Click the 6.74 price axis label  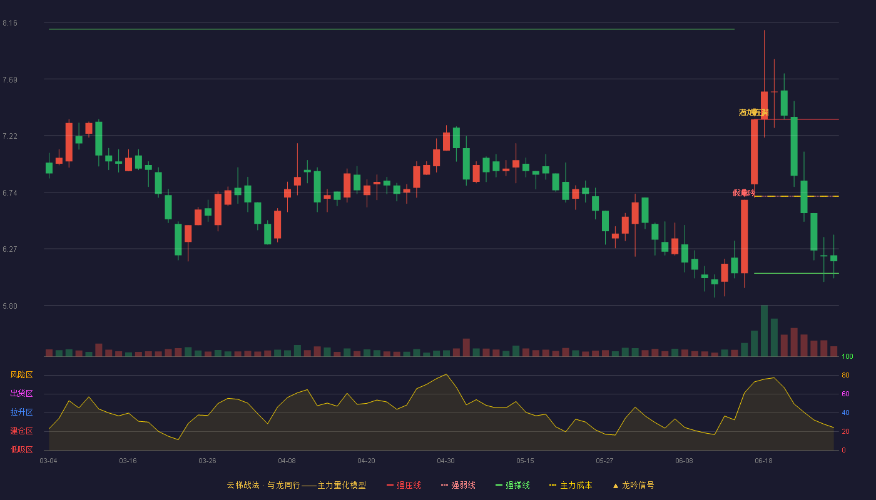coord(10,193)
